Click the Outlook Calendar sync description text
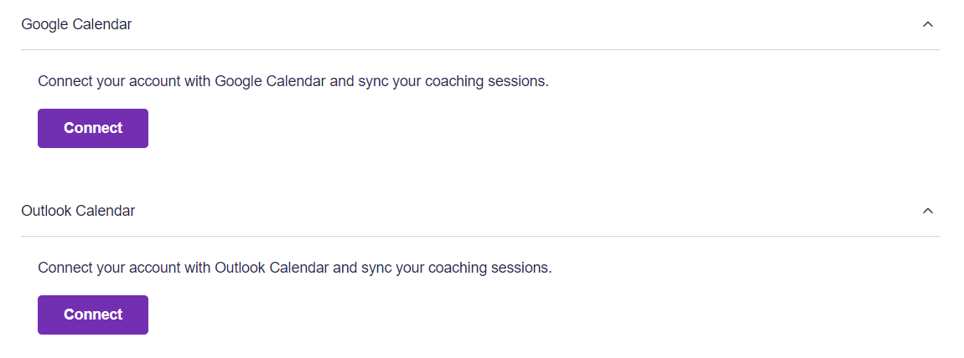Screen dimensions: 964x358 pos(294,268)
